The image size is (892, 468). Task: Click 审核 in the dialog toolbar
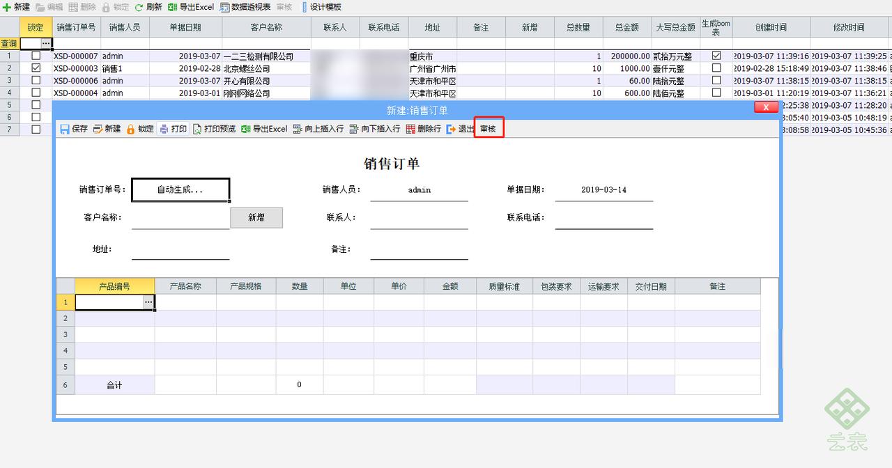[x=488, y=129]
